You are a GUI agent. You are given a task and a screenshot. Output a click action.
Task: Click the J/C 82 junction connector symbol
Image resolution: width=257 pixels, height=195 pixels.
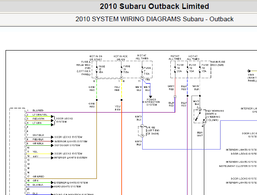tap(142, 131)
